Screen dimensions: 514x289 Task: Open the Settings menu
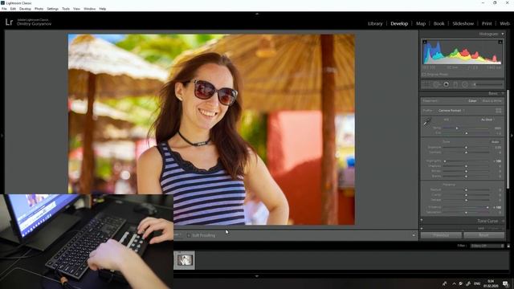(52, 9)
